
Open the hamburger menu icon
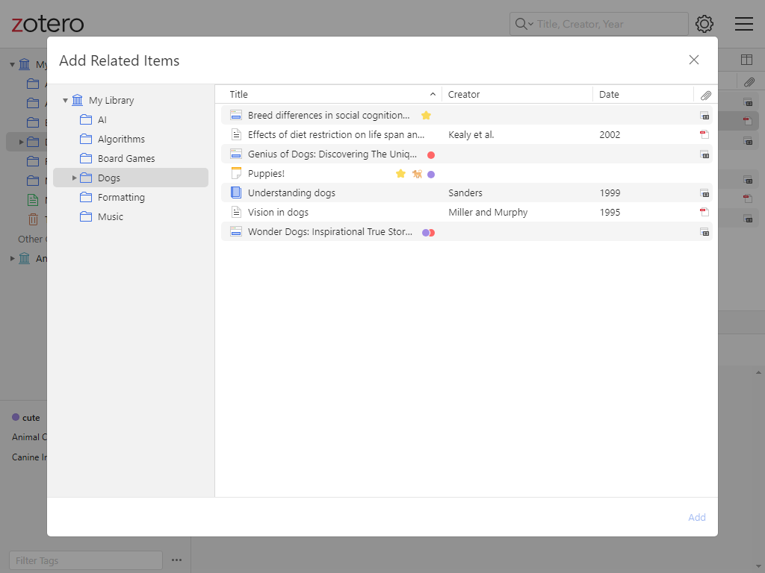(743, 24)
